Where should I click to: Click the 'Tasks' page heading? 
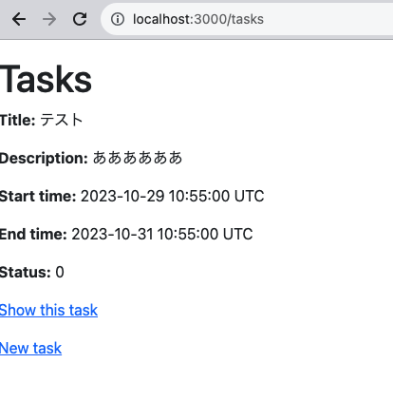point(46,79)
